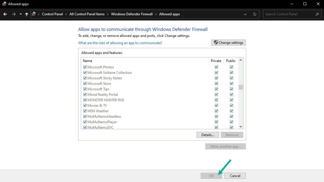The width and height of the screenshot is (324, 182).
Task: Click the list scroll up arrow
Action: pos(241,60)
